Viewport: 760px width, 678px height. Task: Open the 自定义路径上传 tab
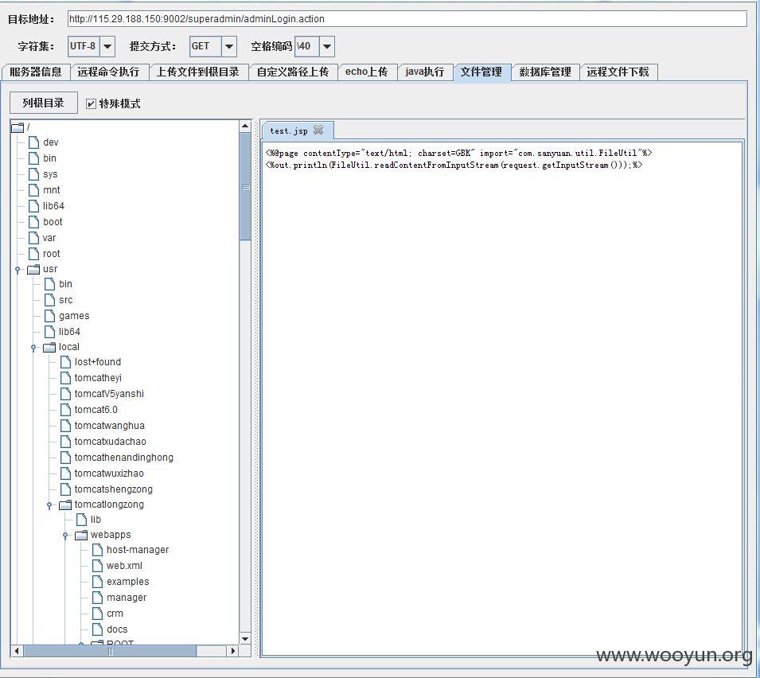[293, 72]
